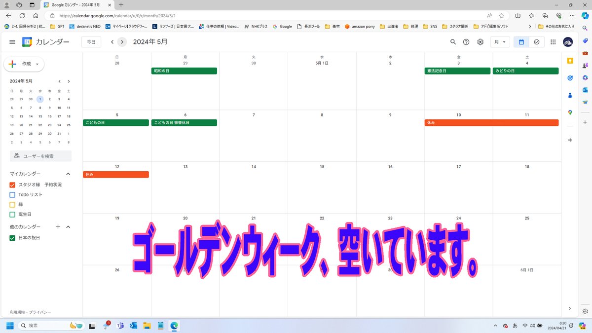The width and height of the screenshot is (592, 333).
Task: Hide the side panel chevron
Action: pos(570,308)
